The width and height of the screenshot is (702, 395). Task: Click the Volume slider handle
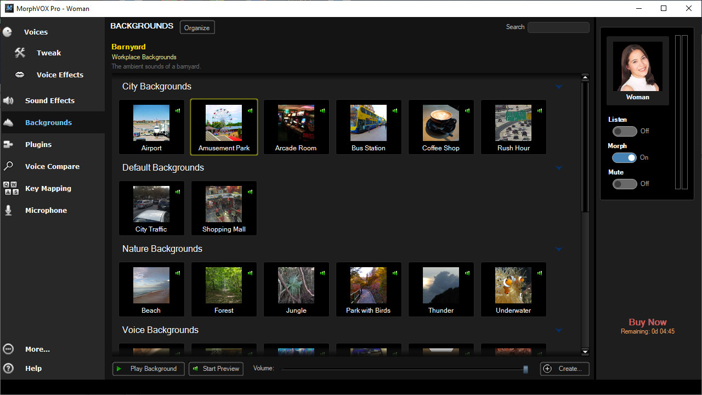click(x=525, y=369)
